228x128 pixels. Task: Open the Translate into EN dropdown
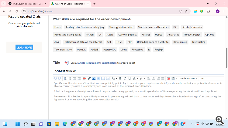point(188,78)
